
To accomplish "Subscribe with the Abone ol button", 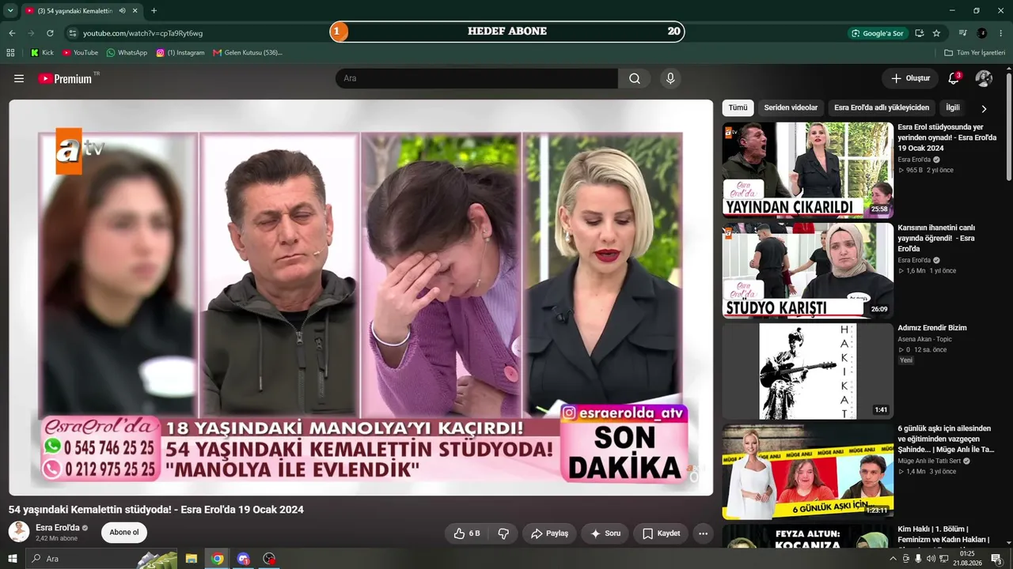I will pos(124,533).
